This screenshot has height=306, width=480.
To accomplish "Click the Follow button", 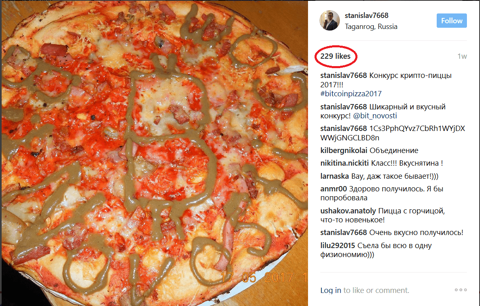I will click(451, 20).
